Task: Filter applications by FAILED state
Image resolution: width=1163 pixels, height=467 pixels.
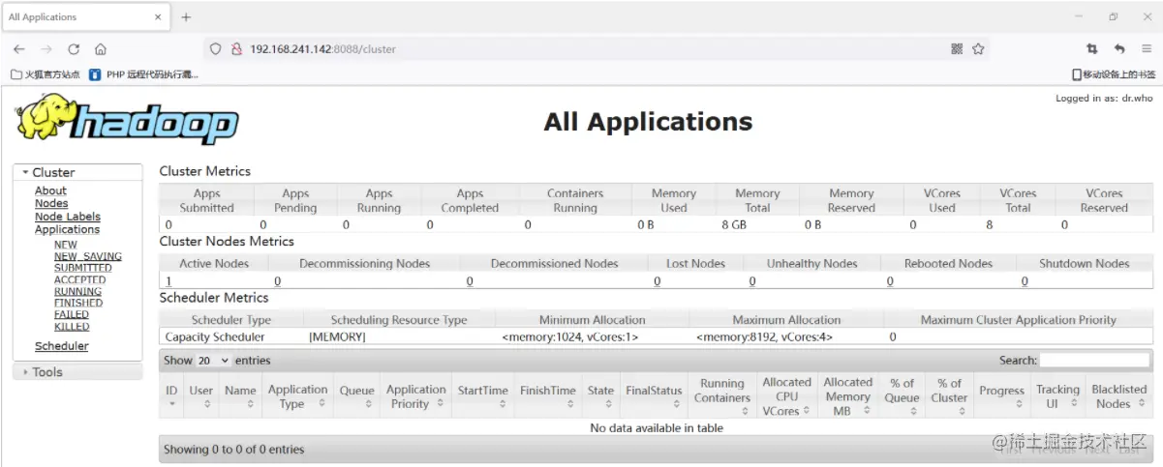Action: pos(72,314)
